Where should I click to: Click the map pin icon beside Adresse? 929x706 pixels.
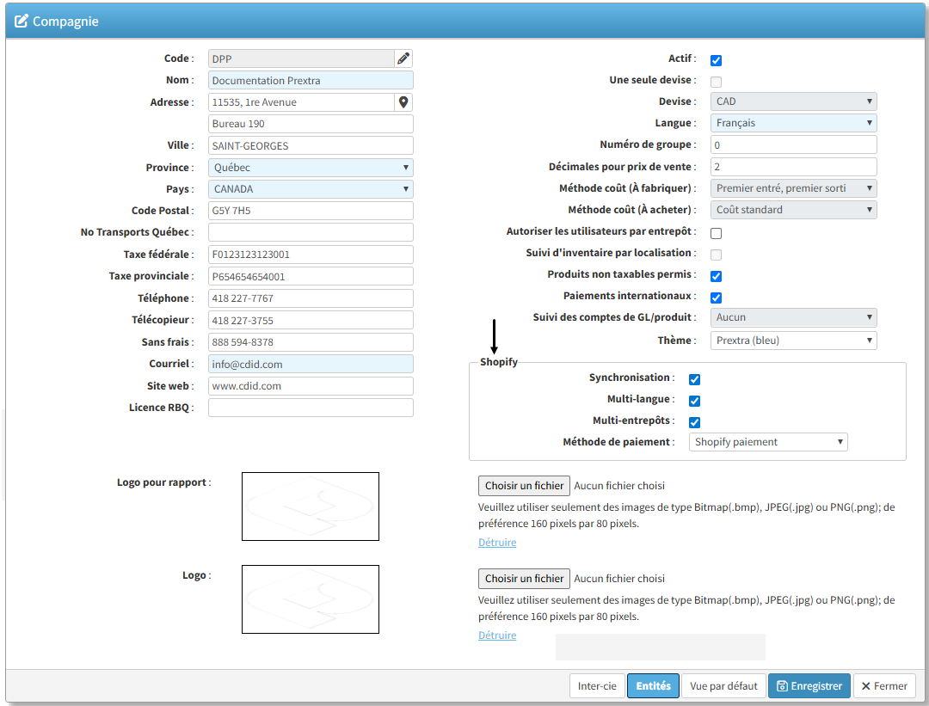(403, 102)
